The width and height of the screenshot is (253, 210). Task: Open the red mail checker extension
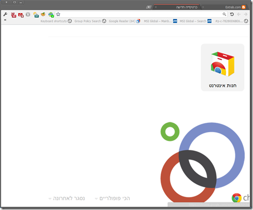[x=21, y=15]
